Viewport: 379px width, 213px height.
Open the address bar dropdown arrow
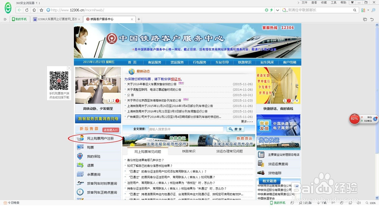point(277,10)
